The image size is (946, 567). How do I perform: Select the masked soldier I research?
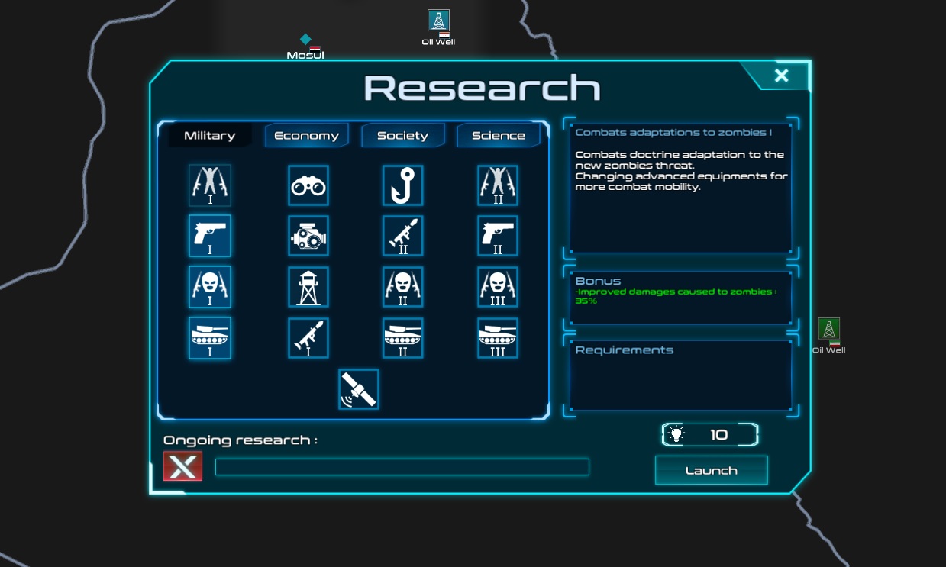210,287
